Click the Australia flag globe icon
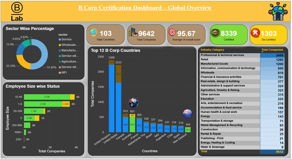This screenshot has width=292, height=159. click(x=134, y=102)
